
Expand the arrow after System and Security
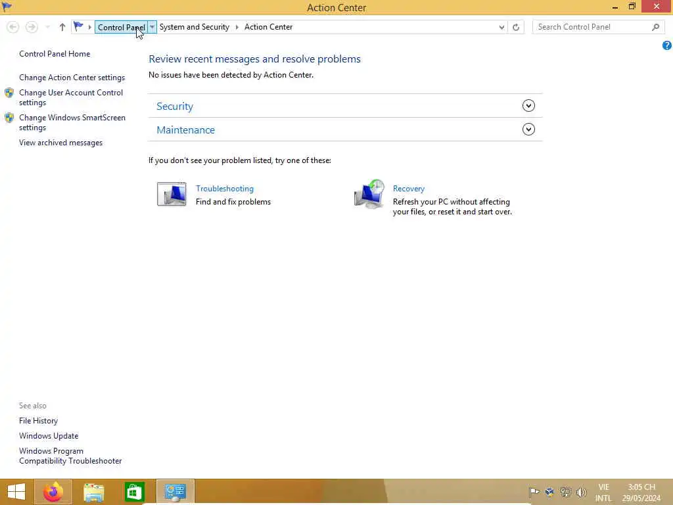237,27
